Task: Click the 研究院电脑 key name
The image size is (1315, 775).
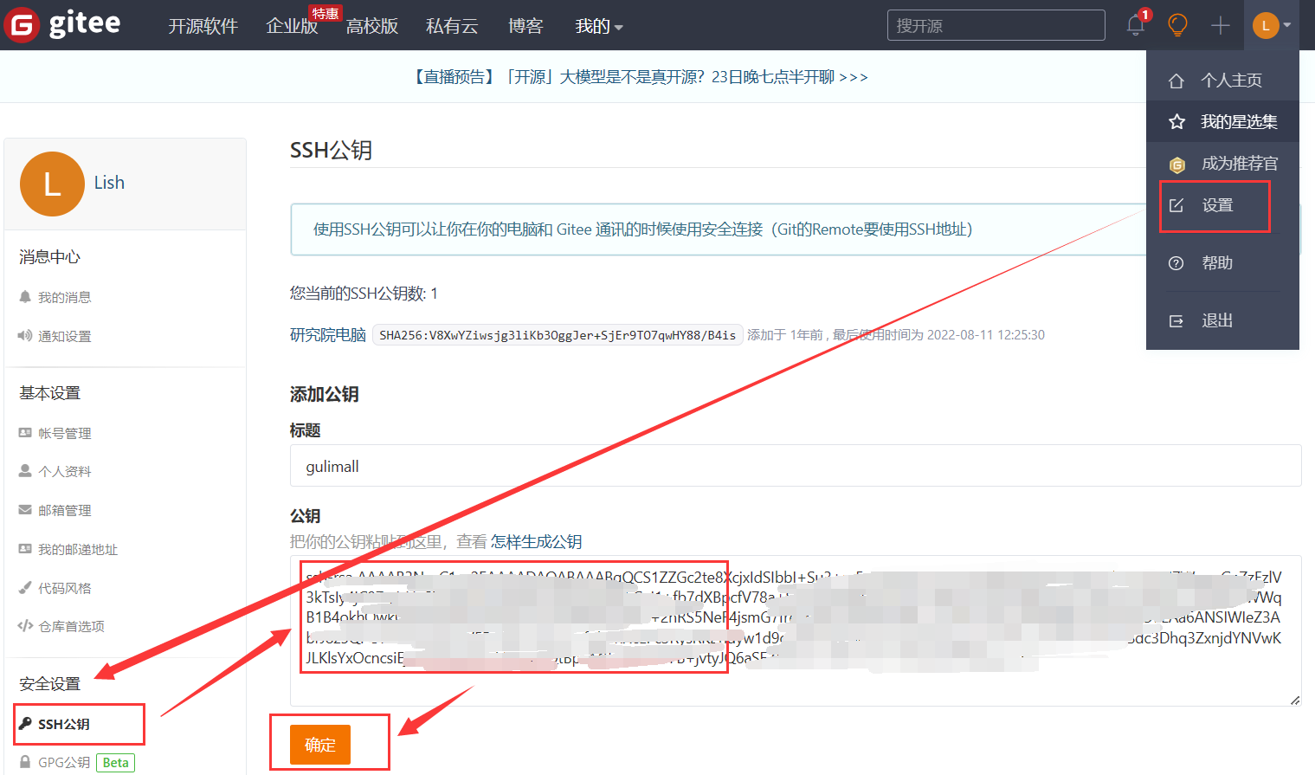Action: (328, 335)
